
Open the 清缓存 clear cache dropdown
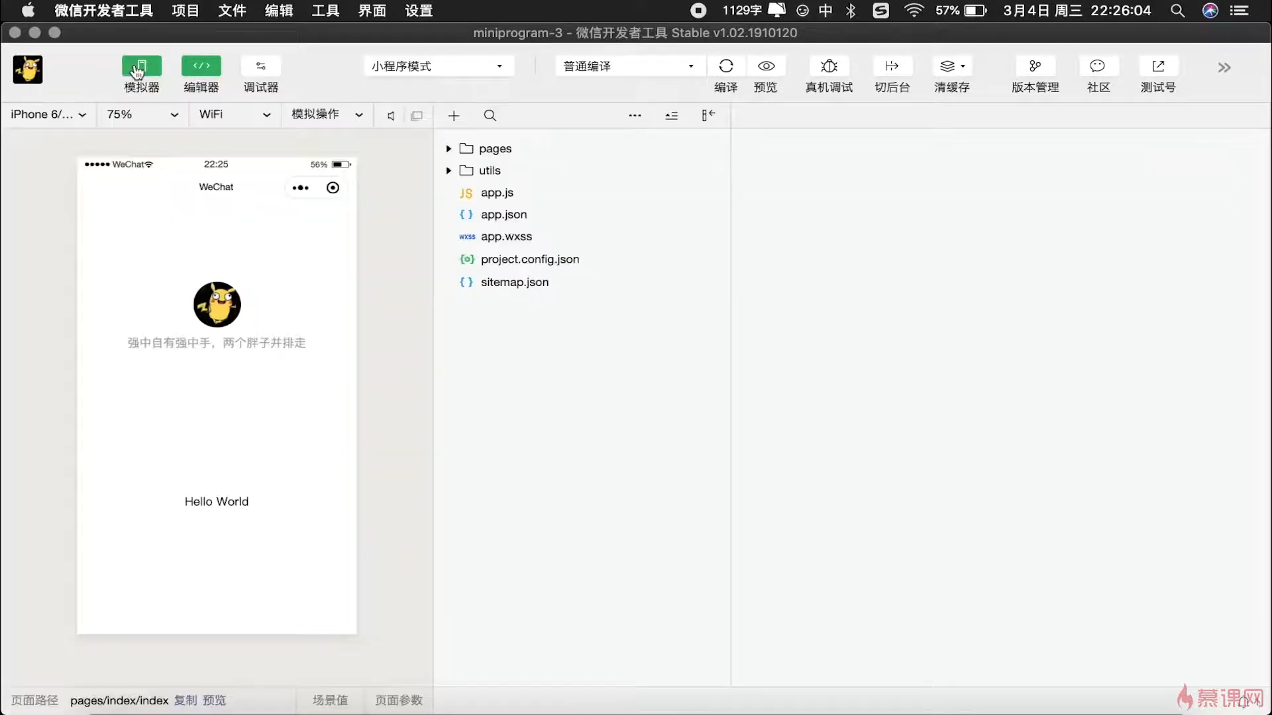pos(953,66)
